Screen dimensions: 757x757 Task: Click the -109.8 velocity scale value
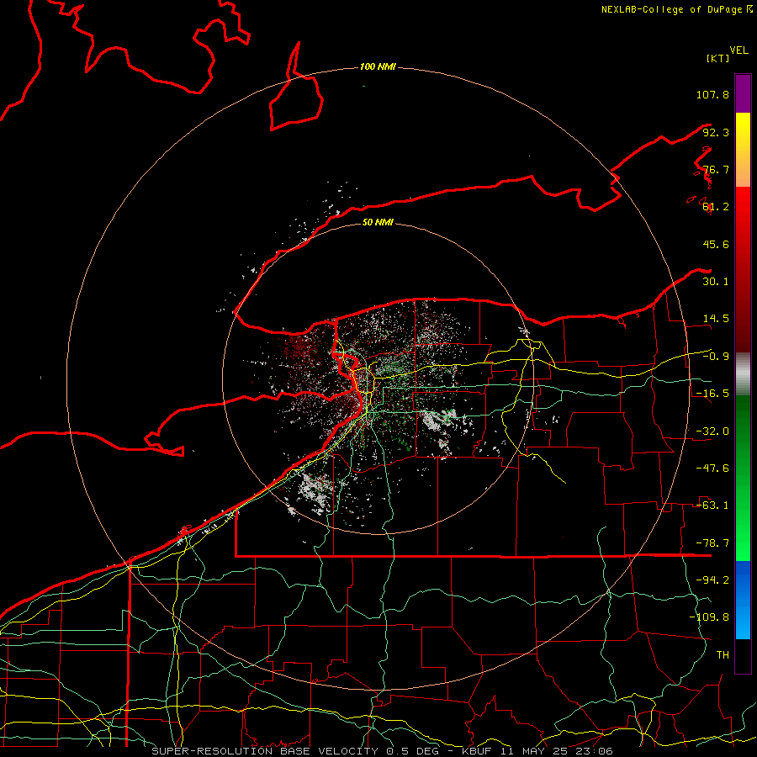709,617
